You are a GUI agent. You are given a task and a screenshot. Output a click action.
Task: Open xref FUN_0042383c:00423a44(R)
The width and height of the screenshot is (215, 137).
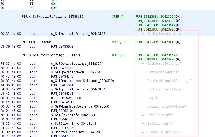pos(159,25)
